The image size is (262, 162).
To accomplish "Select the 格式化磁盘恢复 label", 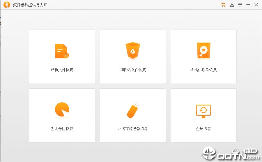I will (203, 70).
